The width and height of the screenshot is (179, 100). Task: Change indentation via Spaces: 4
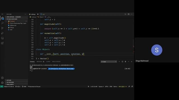coord(101,86)
